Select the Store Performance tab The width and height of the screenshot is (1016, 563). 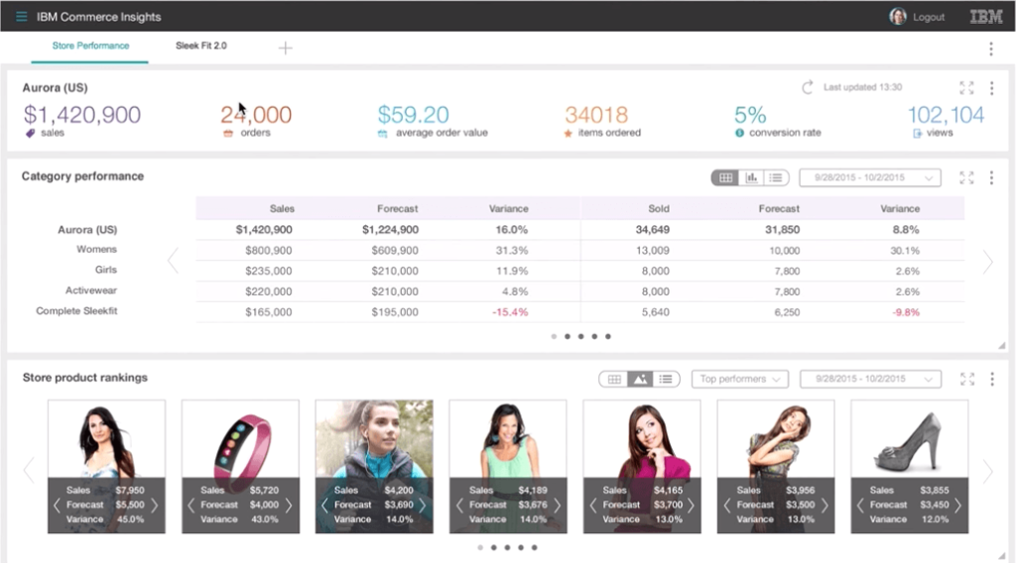click(90, 46)
